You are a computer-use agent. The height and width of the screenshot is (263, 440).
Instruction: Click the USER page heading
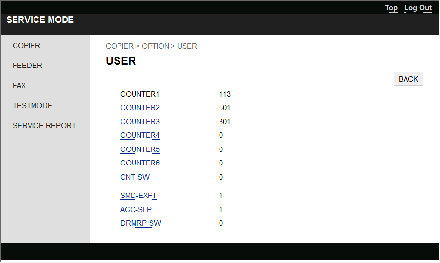pyautogui.click(x=121, y=61)
